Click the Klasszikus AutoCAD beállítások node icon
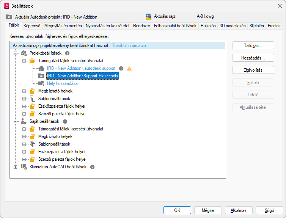The width and height of the screenshot is (286, 218). coord(24,167)
